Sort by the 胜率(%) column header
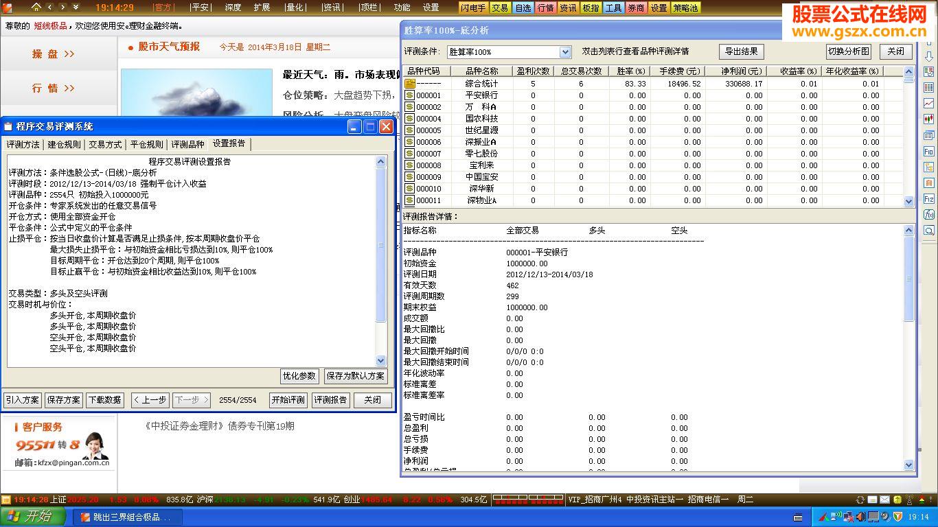Viewport: 938px width, 527px height. click(631, 71)
